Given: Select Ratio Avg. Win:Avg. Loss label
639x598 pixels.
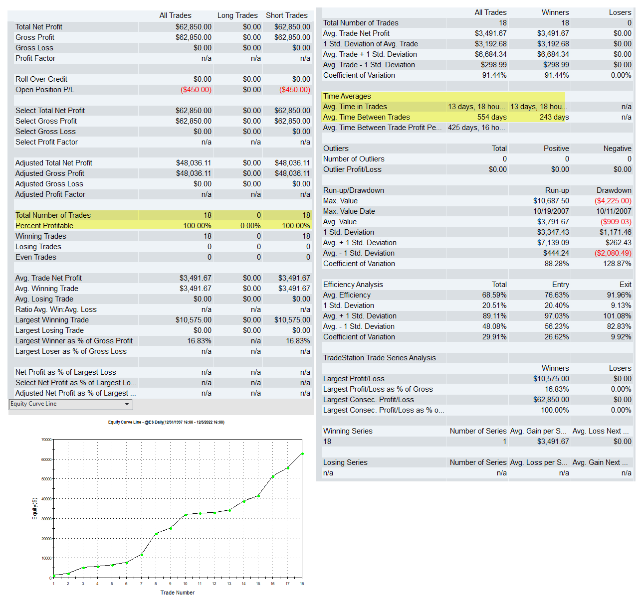Looking at the screenshot, I should pyautogui.click(x=56, y=309).
